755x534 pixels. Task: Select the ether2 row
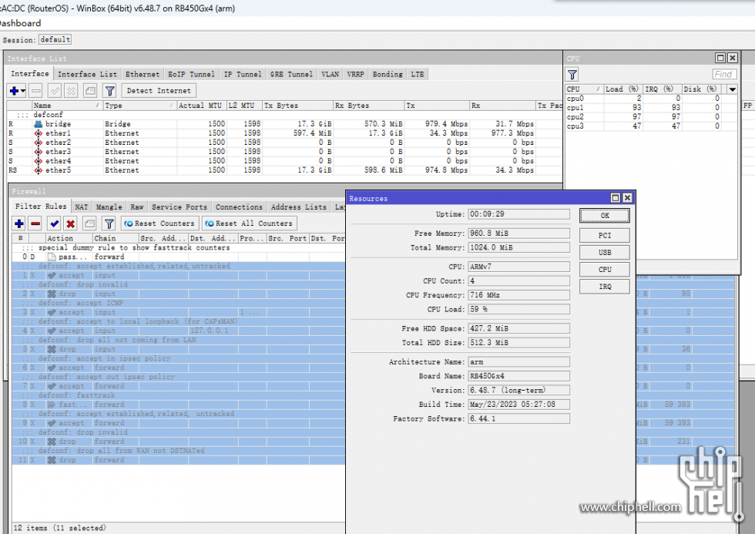284,143
